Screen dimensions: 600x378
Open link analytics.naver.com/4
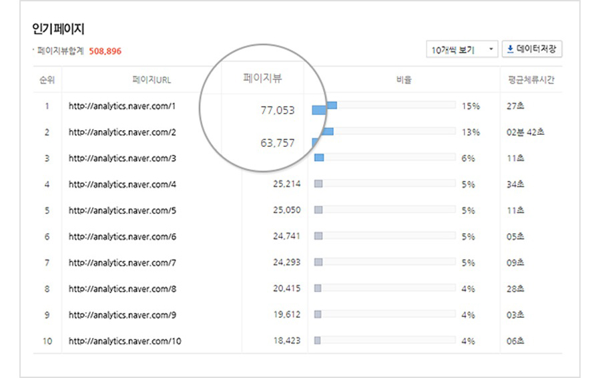point(122,184)
